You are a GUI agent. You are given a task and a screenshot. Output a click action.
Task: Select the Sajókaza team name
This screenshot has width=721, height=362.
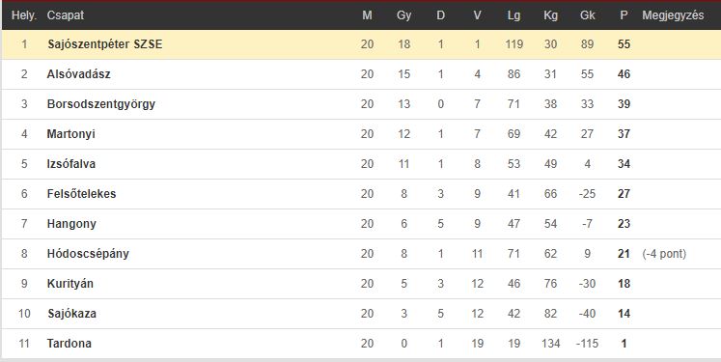tap(71, 314)
